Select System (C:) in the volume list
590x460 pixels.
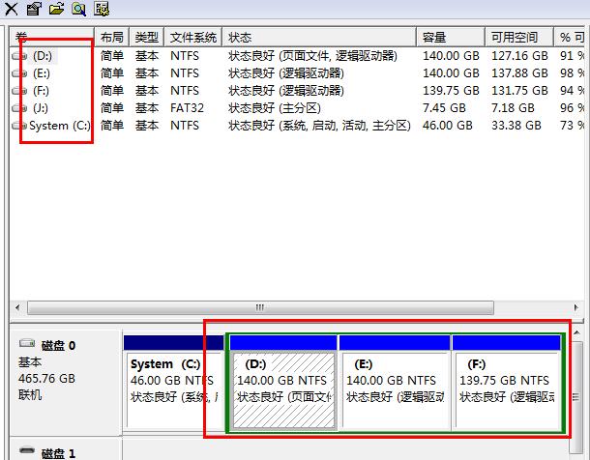coord(59,126)
